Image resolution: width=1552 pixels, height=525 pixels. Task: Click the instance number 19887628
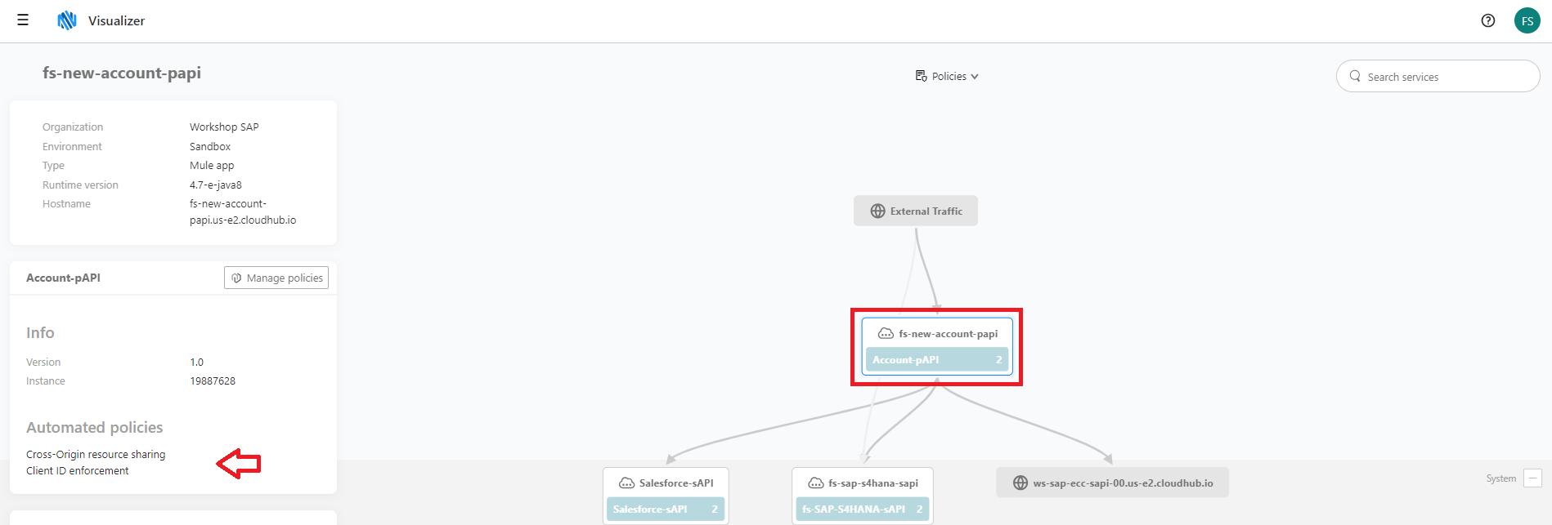(x=213, y=380)
